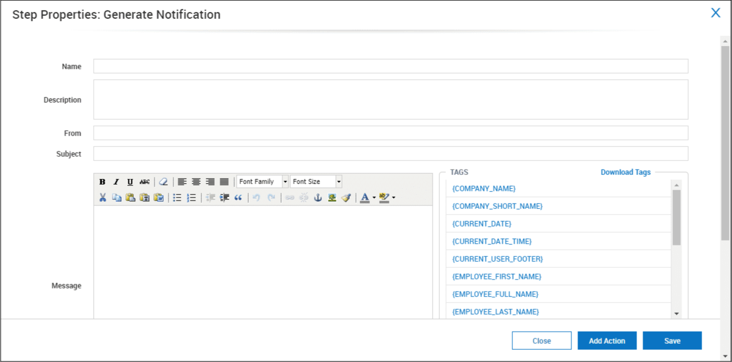Click the tags list scrollbar thumb
Image resolution: width=732 pixels, height=362 pixels.
point(677,217)
